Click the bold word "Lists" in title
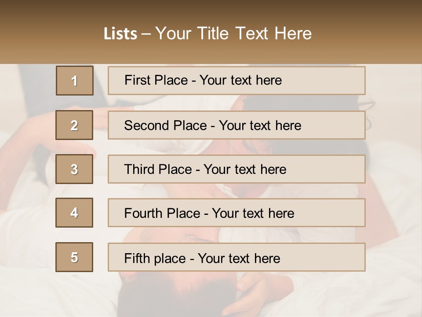Viewport: 422px width, 317px height. tap(120, 33)
